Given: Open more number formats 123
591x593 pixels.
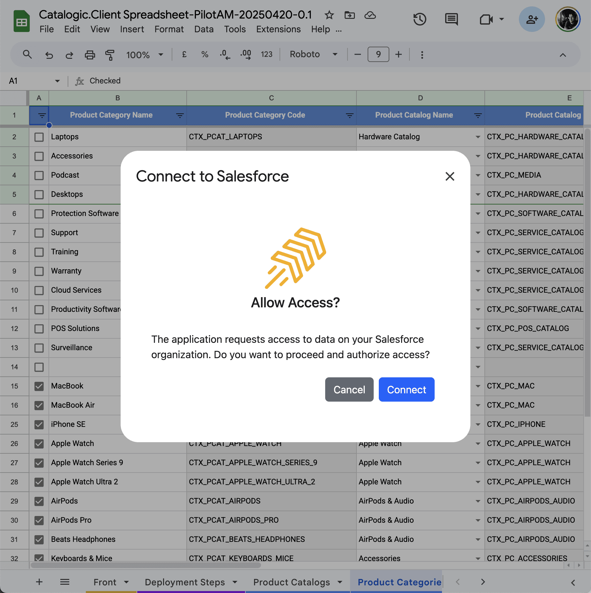Looking at the screenshot, I should click(x=266, y=54).
